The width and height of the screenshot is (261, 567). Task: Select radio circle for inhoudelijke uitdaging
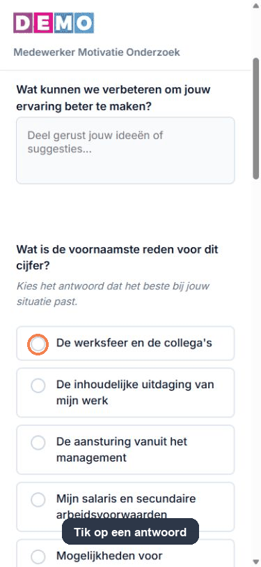click(x=38, y=385)
